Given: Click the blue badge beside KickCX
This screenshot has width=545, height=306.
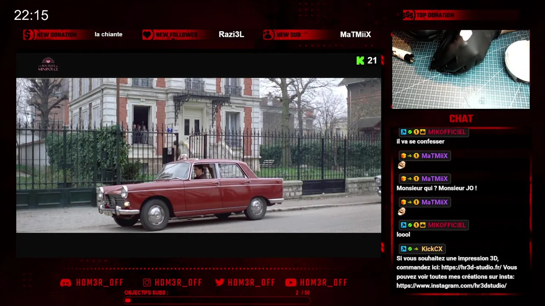Looking at the screenshot, I should (403, 249).
